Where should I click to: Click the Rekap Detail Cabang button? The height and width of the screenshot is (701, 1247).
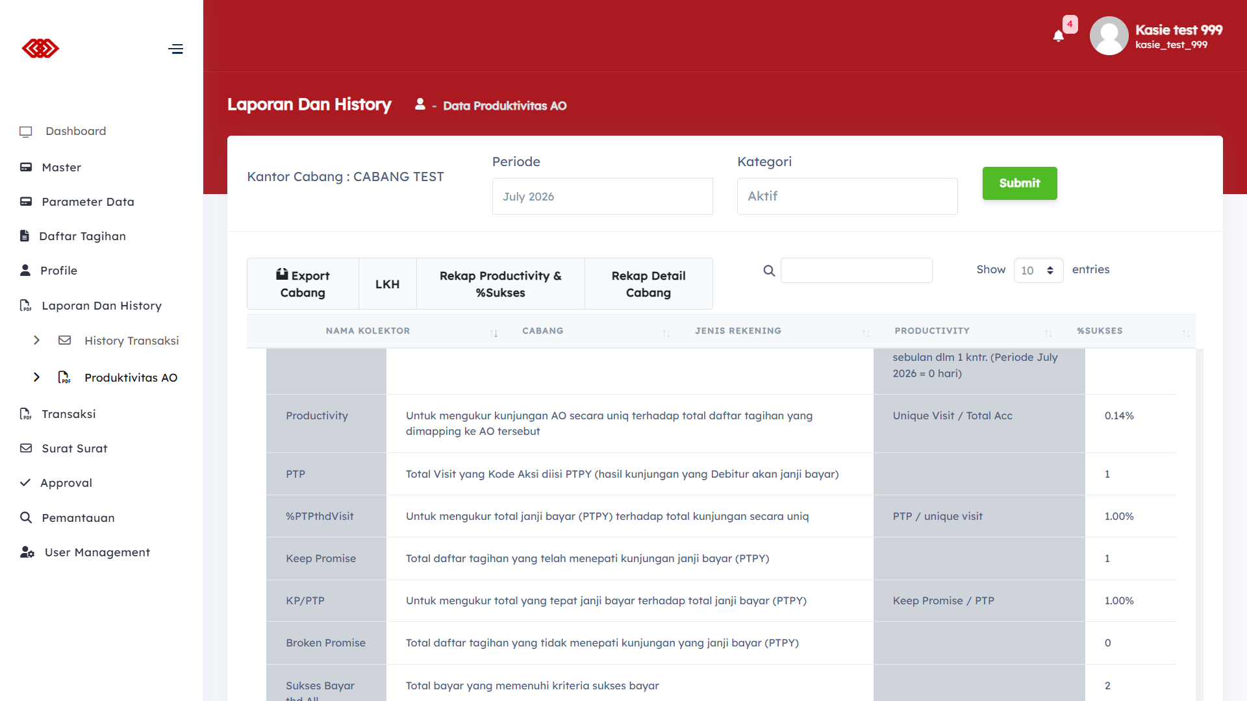pyautogui.click(x=649, y=284)
